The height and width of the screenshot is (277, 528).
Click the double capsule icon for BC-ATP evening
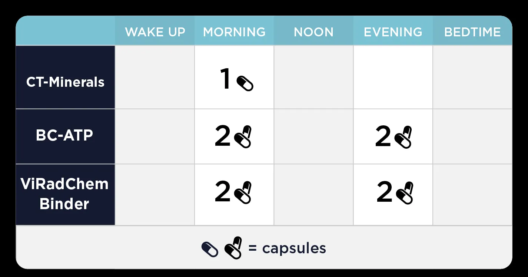[404, 137]
